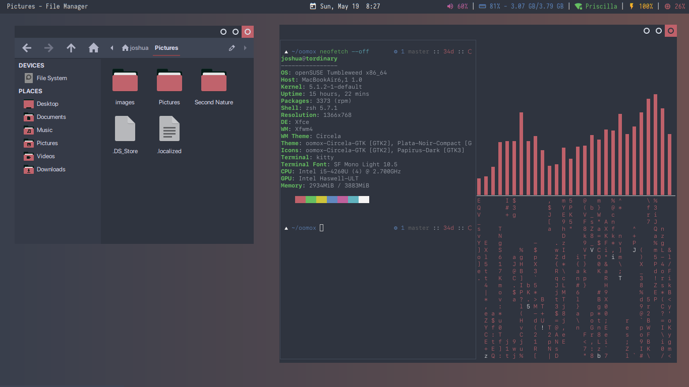Expand path bar left scroll arrow

click(111, 48)
